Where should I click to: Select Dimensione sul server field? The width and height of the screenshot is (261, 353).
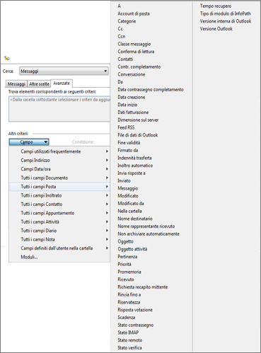tap(138, 120)
